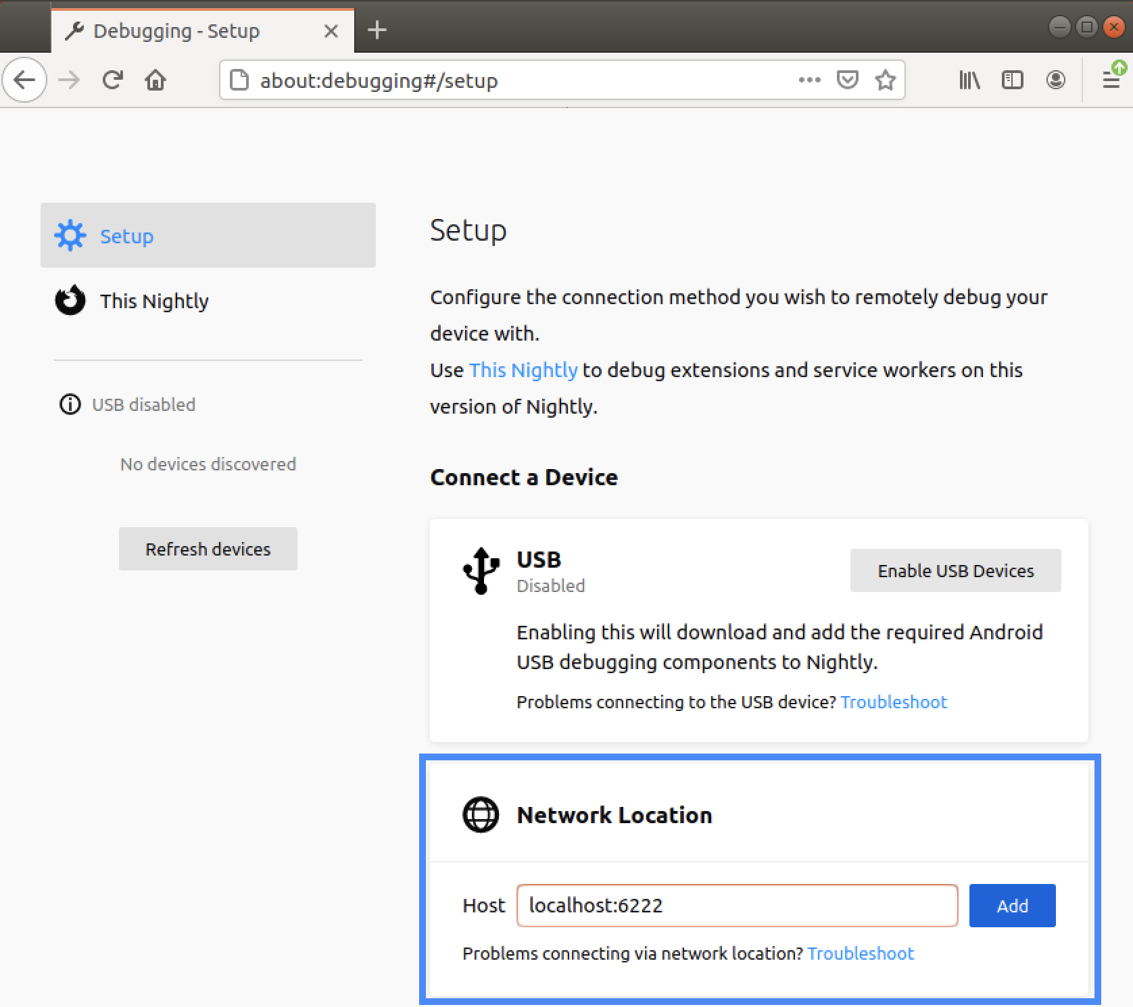Open USB Troubleshoot link

pyautogui.click(x=894, y=702)
